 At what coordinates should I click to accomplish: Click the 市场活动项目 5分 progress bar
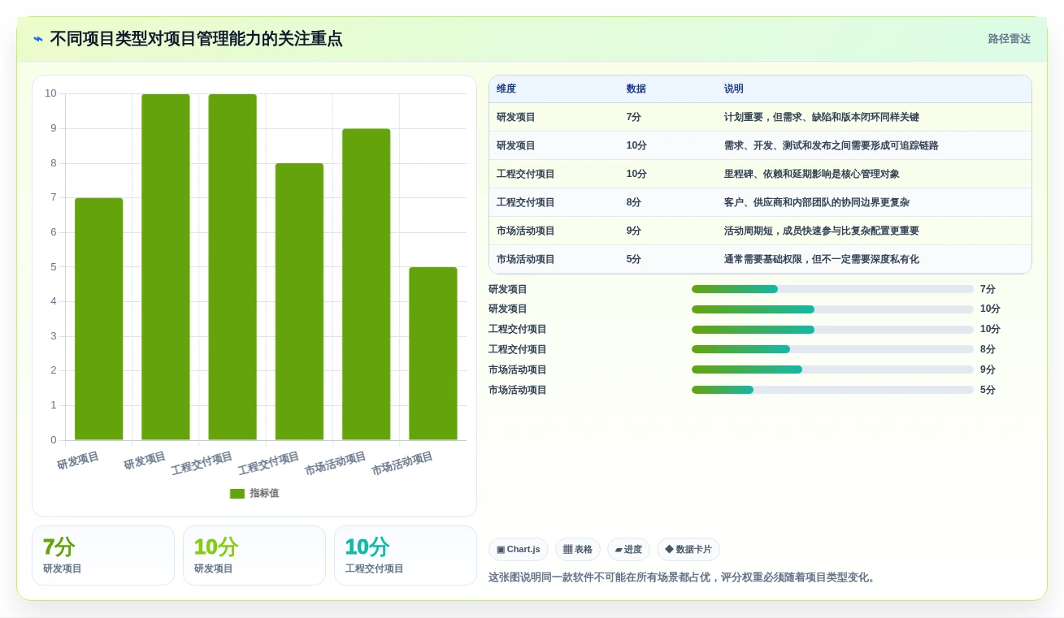point(832,390)
